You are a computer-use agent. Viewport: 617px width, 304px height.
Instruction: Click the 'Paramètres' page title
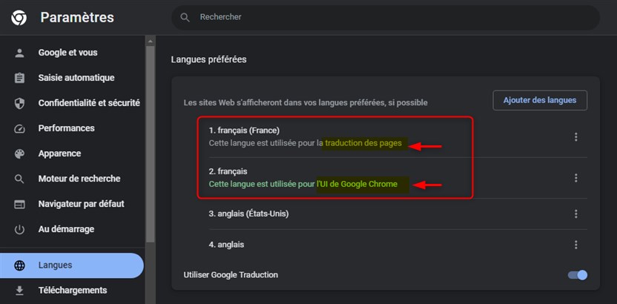(77, 17)
